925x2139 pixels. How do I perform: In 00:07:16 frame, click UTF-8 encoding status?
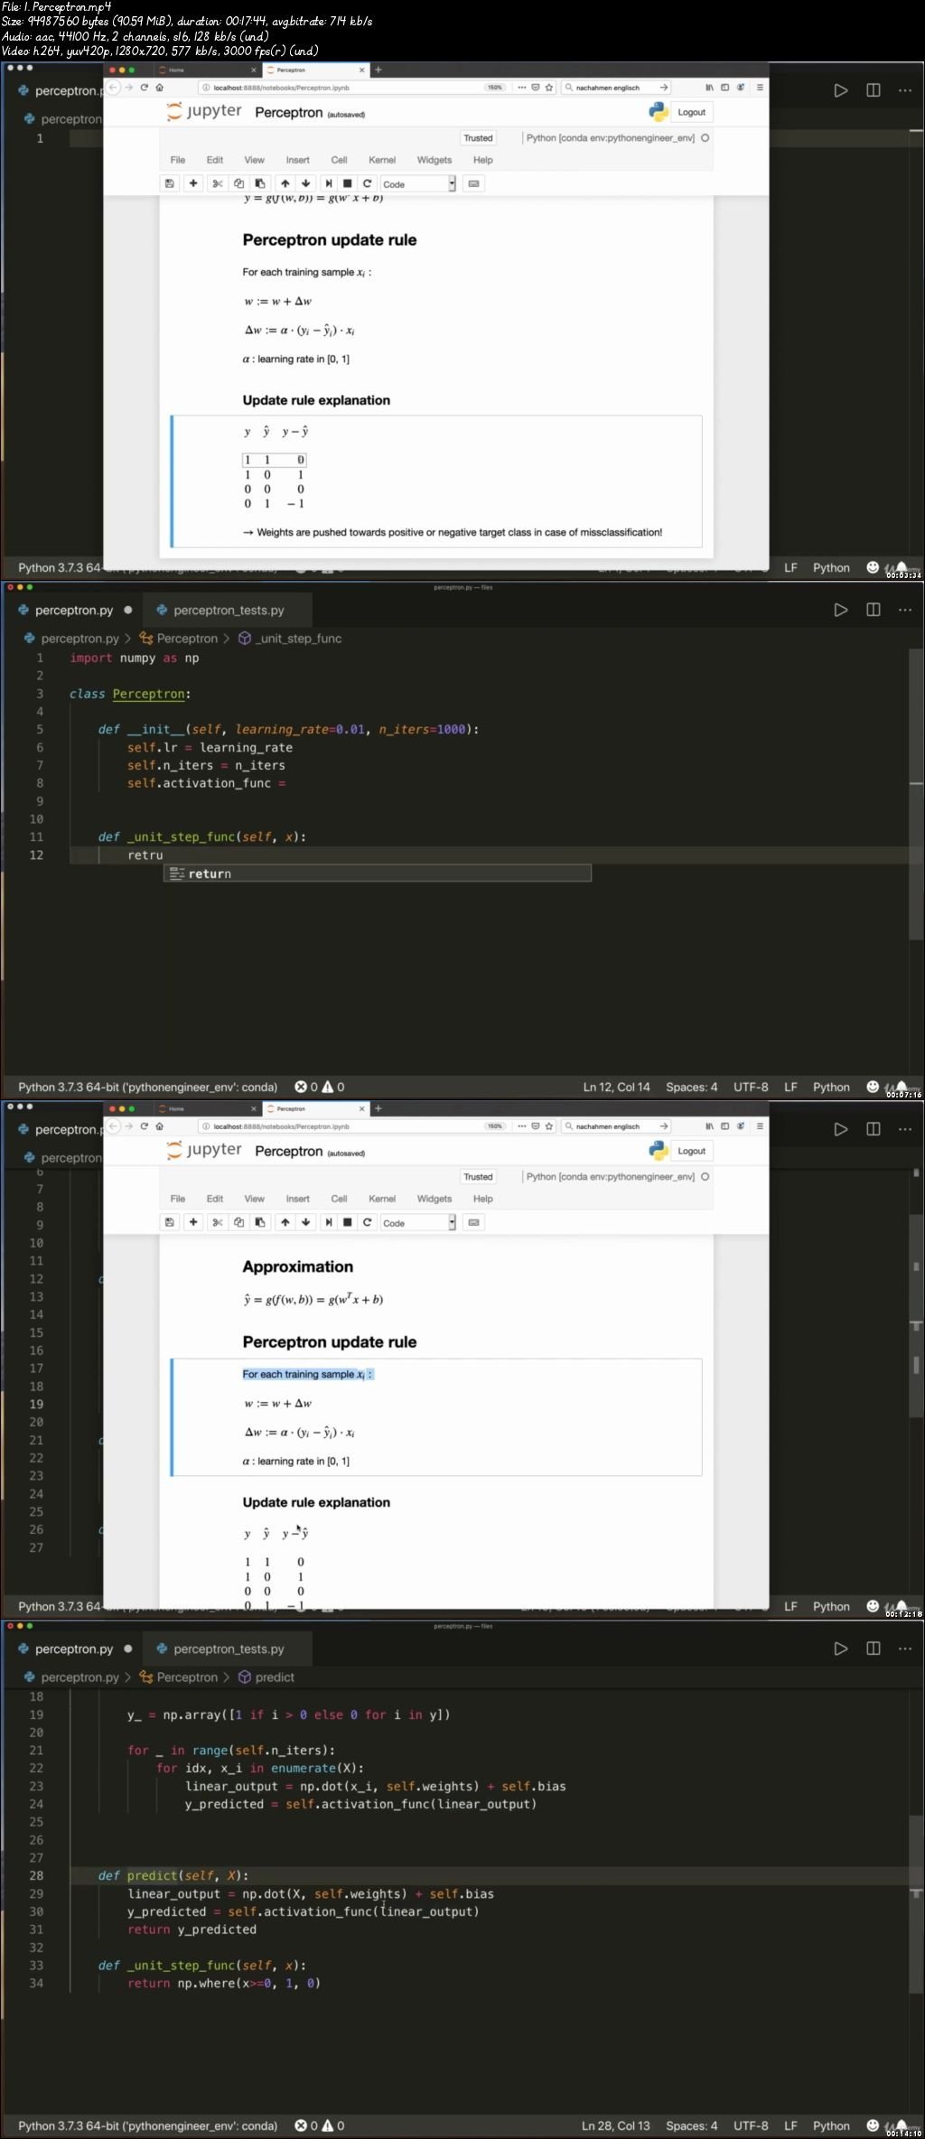[751, 1088]
